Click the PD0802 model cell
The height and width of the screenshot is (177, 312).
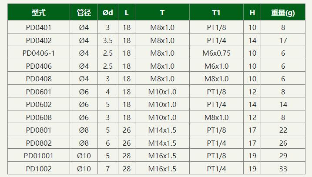click(39, 143)
